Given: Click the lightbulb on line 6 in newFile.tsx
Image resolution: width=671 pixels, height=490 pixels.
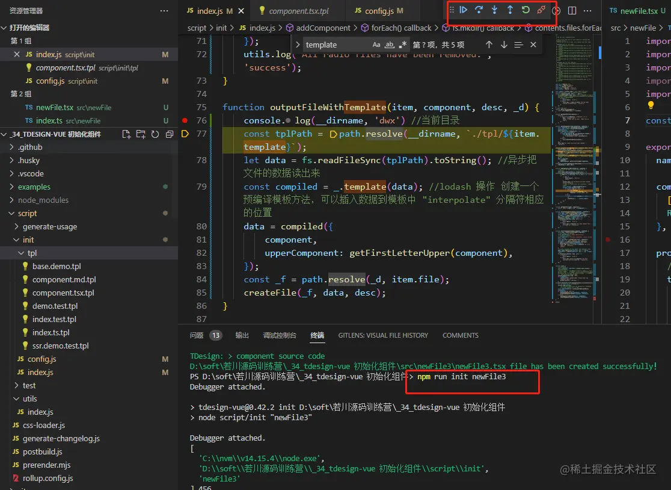Looking at the screenshot, I should (651, 105).
